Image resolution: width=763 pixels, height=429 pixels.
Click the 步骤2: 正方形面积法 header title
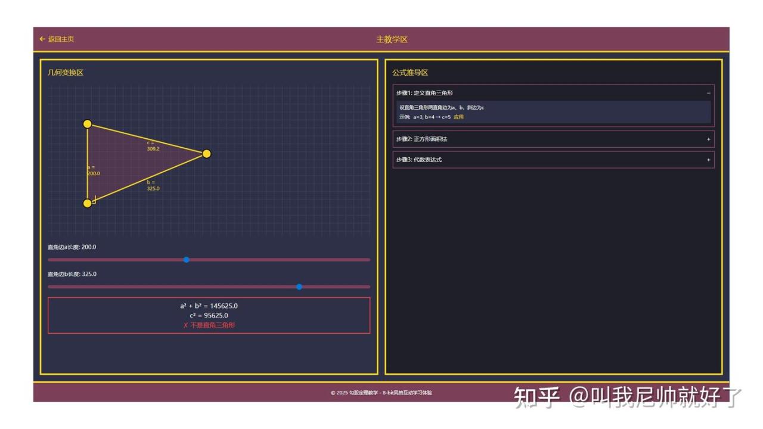(x=421, y=139)
